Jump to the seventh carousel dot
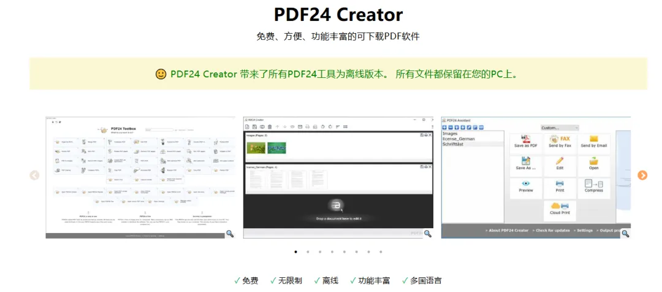662x292 pixels. (368, 252)
